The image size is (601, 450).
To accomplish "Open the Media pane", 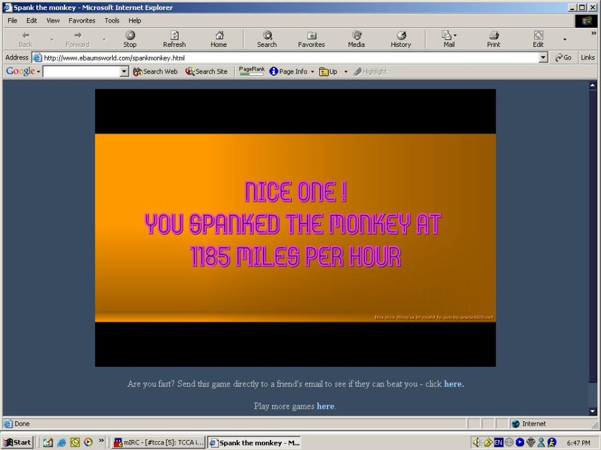I will tap(356, 39).
